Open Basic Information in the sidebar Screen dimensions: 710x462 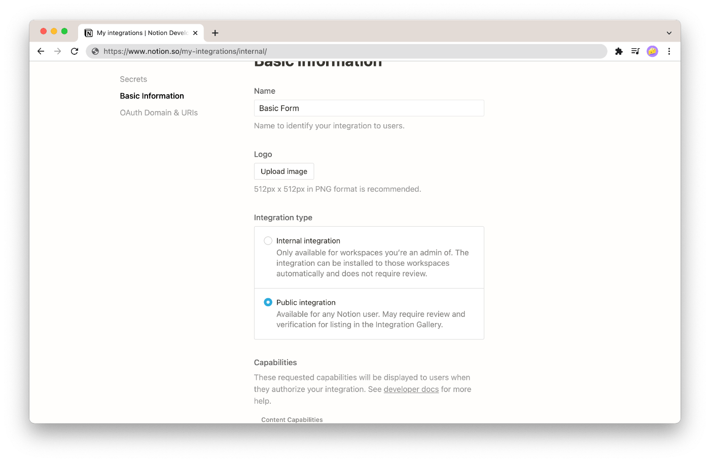tap(152, 96)
